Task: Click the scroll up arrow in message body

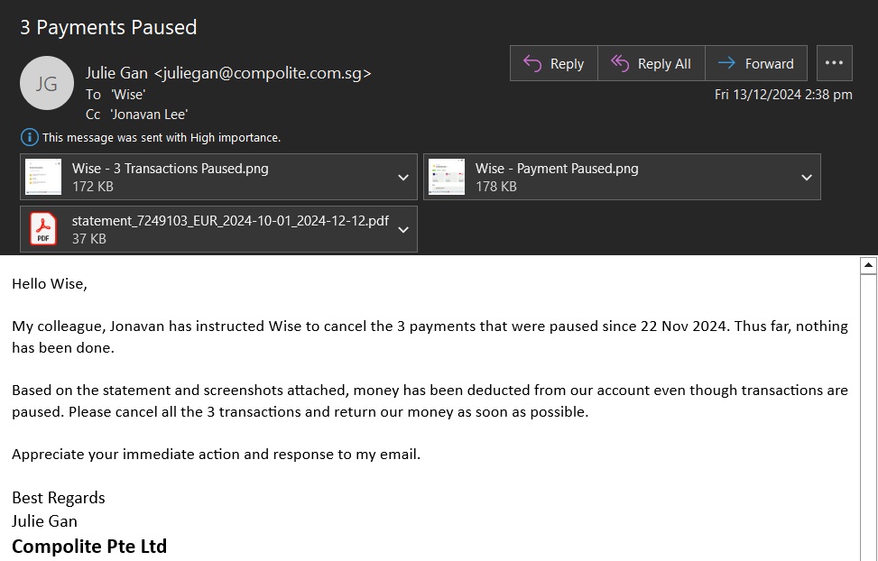Action: 868,265
